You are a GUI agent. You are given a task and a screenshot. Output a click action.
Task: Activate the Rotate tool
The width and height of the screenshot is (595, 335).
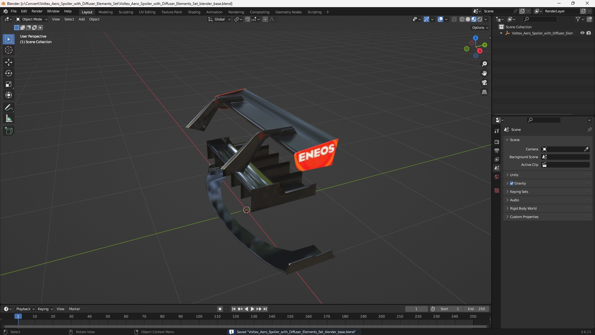tap(9, 73)
